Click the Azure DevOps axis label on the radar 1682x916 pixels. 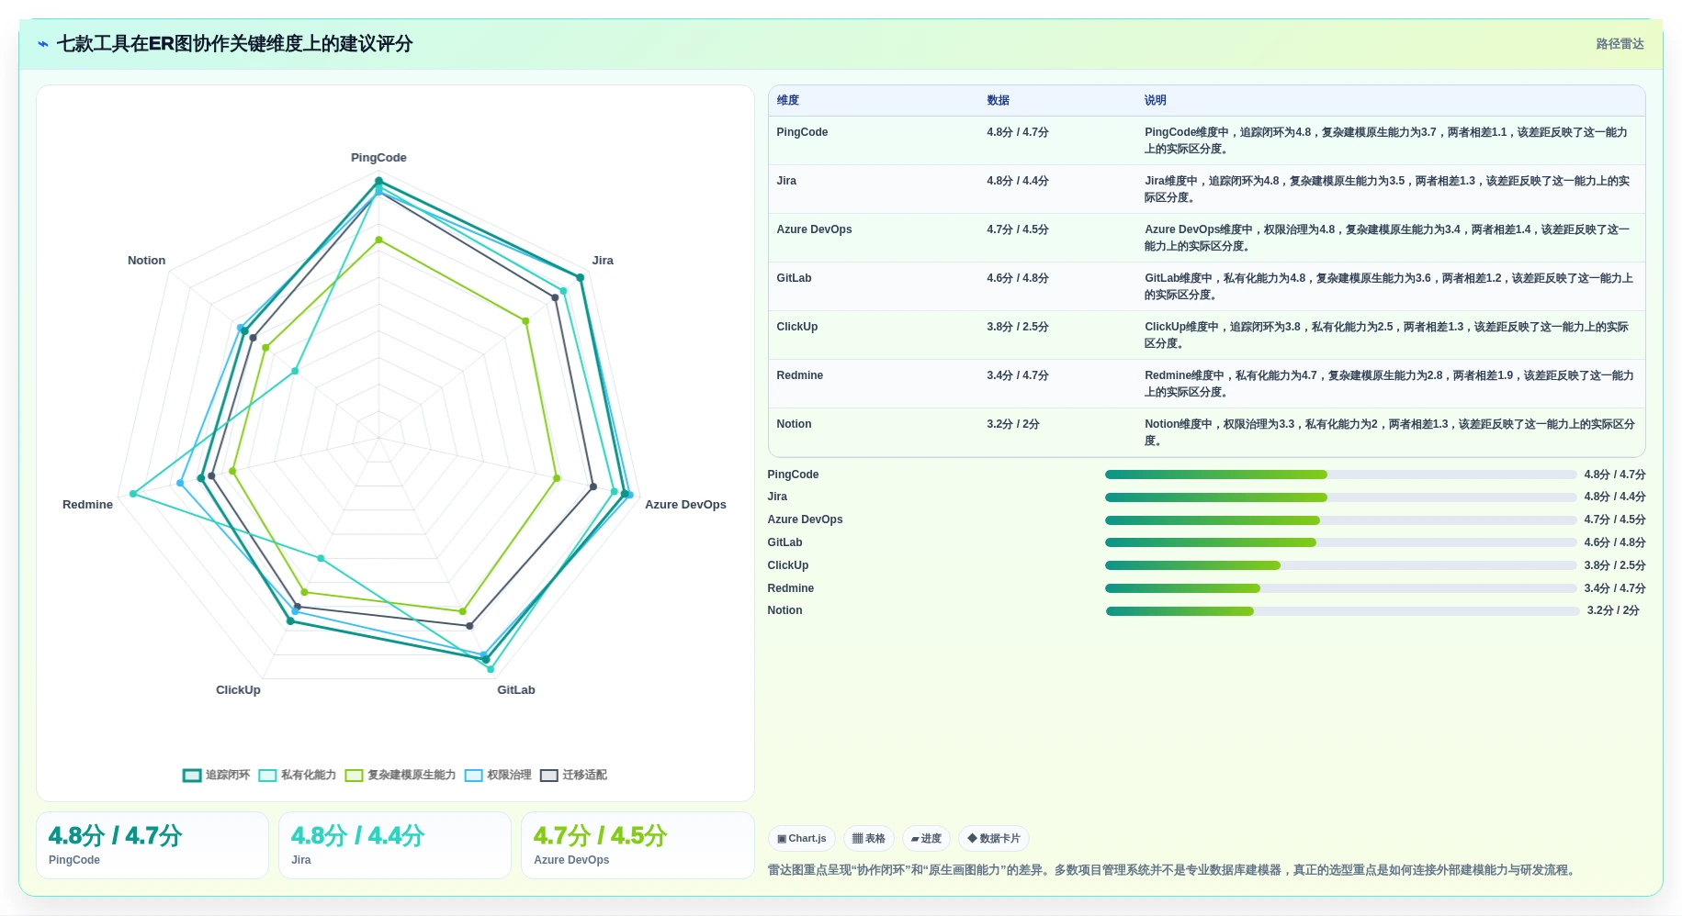685,505
